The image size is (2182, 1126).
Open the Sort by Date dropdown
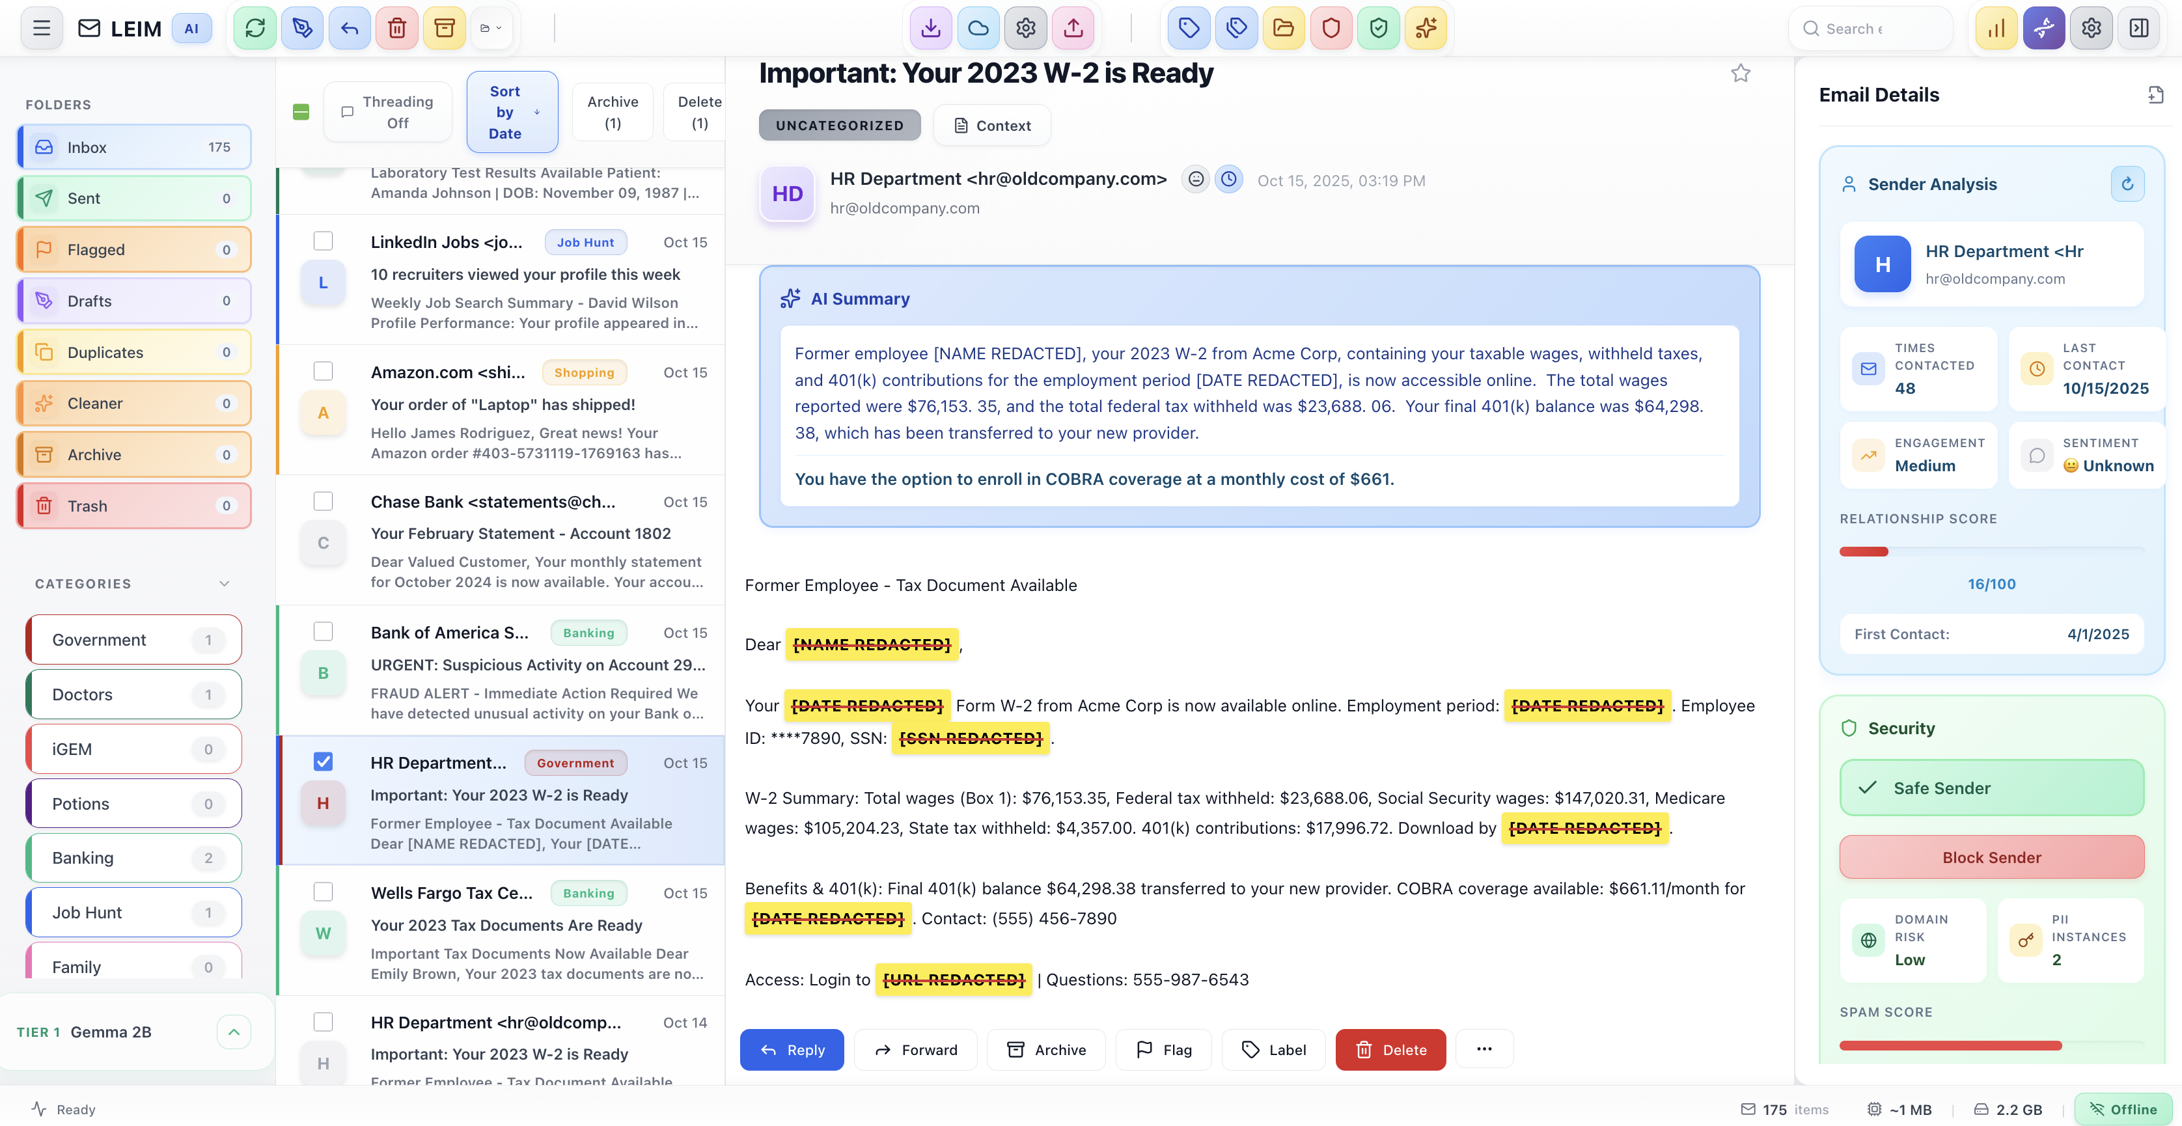pyautogui.click(x=512, y=111)
